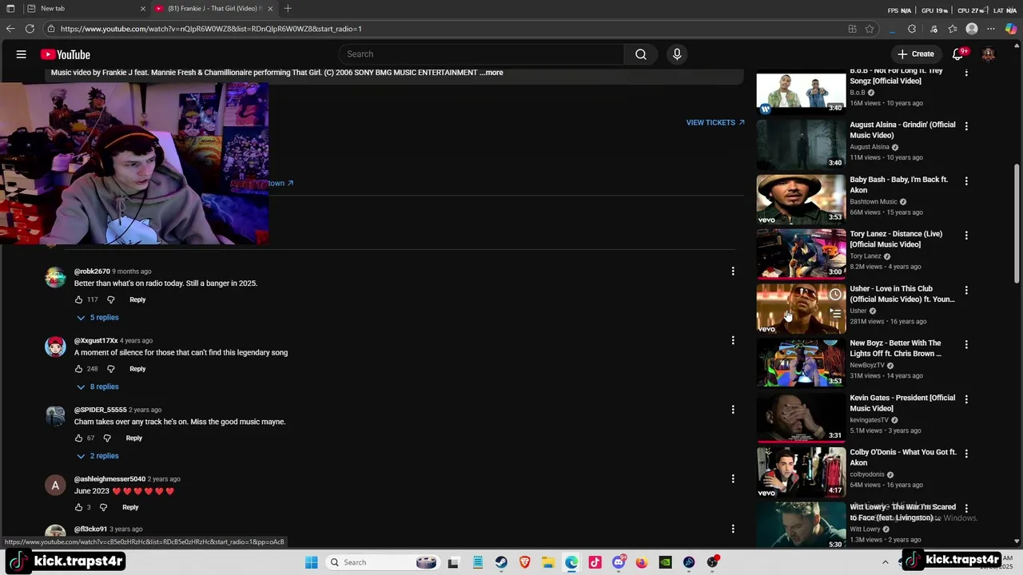Open @robk2670 channel name link
Viewport: 1023px width, 575px height.
click(x=92, y=272)
